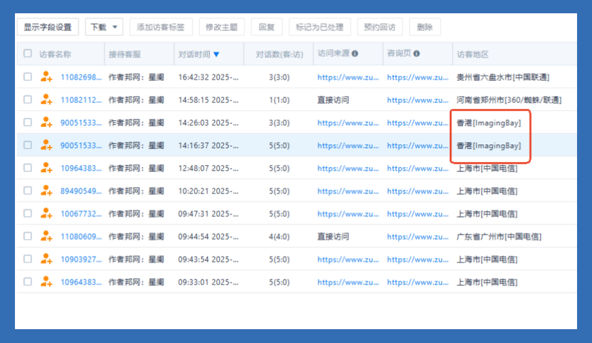The width and height of the screenshot is (592, 343).
Task: Click the info icon next to 咨询页
Action: [416, 54]
